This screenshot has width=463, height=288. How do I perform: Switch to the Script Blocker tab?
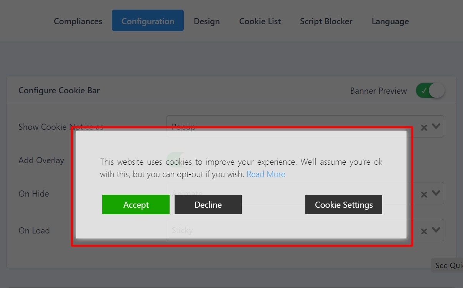[326, 21]
